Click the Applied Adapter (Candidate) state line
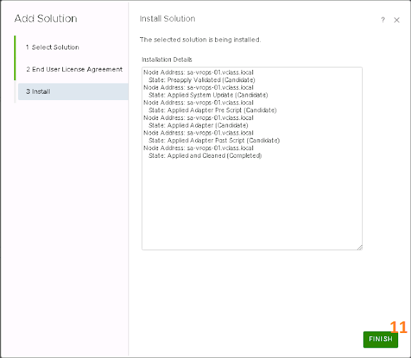Image resolution: width=411 pixels, height=358 pixels. coord(198,125)
